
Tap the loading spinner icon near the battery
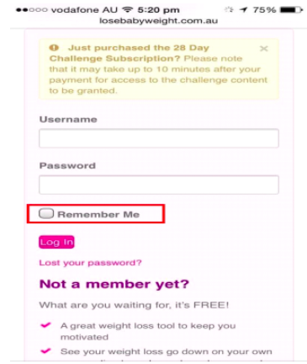229,9
